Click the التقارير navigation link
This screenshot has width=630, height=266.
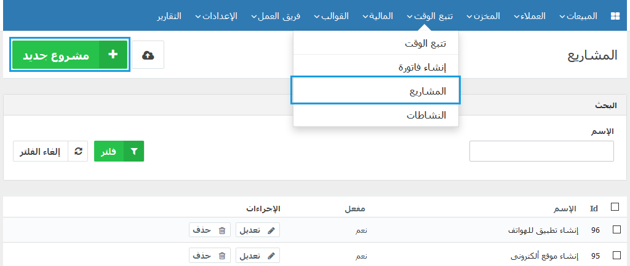[x=169, y=16]
